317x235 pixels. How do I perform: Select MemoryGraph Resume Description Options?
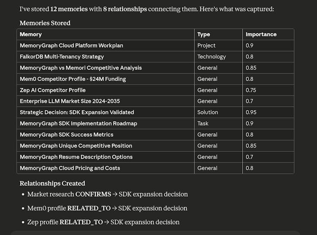tap(76, 157)
